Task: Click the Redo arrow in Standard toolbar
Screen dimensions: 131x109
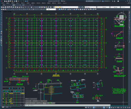Action: pos(28,7)
